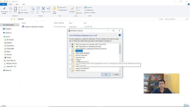Switch to View ribbon tab
The width and height of the screenshot is (190, 107).
(23, 4)
